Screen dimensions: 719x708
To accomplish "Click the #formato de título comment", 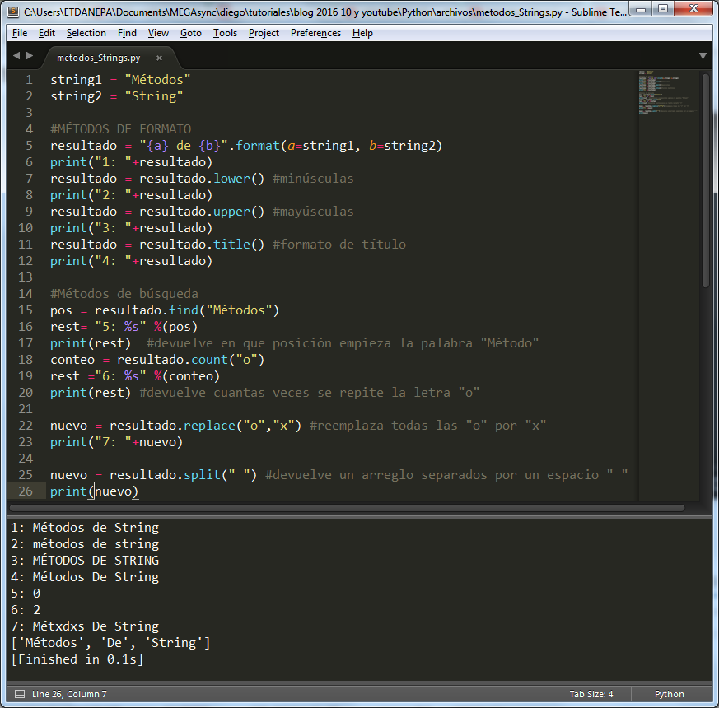I will pos(339,245).
